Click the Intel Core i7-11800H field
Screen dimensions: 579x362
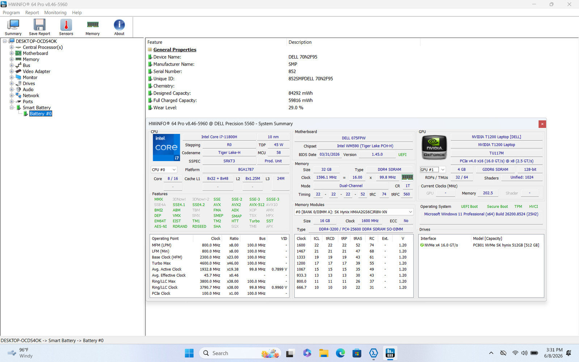click(x=219, y=137)
